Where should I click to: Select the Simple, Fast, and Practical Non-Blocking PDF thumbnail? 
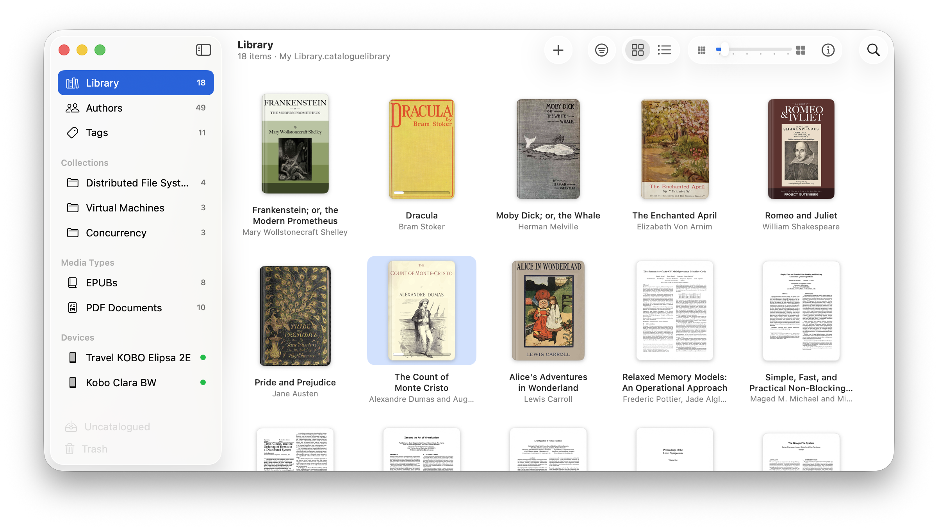coord(801,311)
